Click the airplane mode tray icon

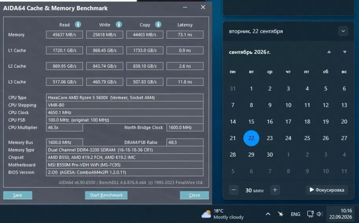click(x=280, y=214)
